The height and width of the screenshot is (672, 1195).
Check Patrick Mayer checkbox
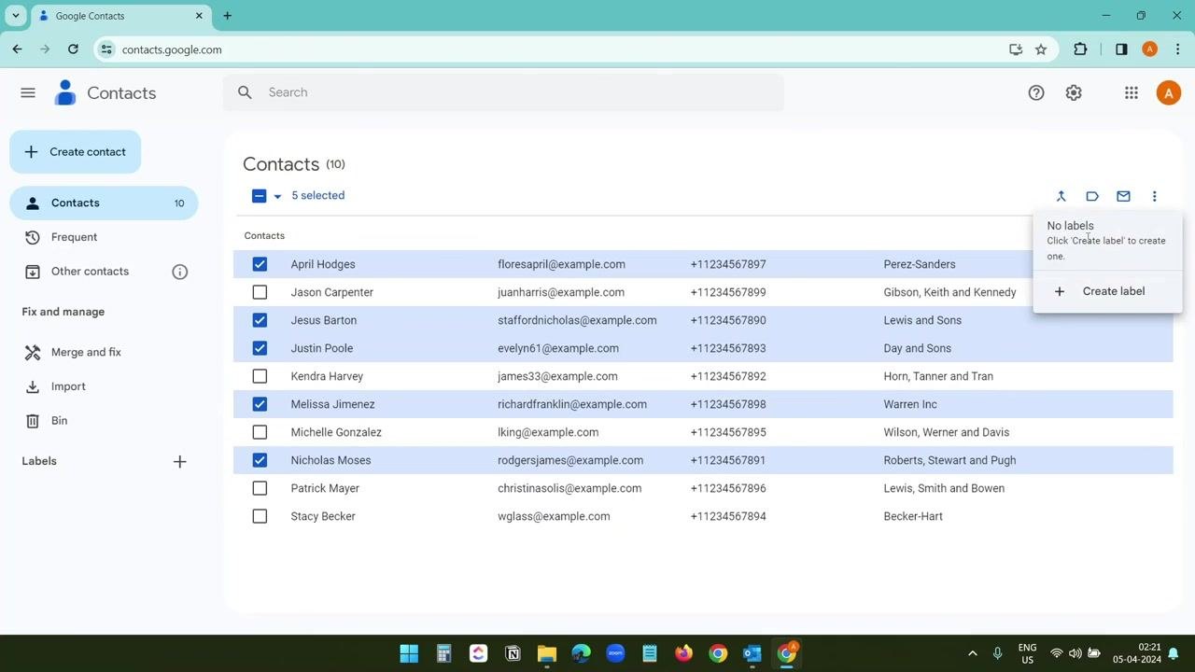click(x=260, y=488)
